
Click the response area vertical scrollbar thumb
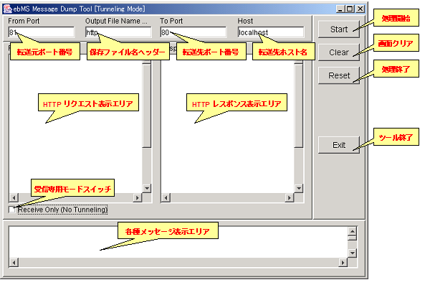299,106
